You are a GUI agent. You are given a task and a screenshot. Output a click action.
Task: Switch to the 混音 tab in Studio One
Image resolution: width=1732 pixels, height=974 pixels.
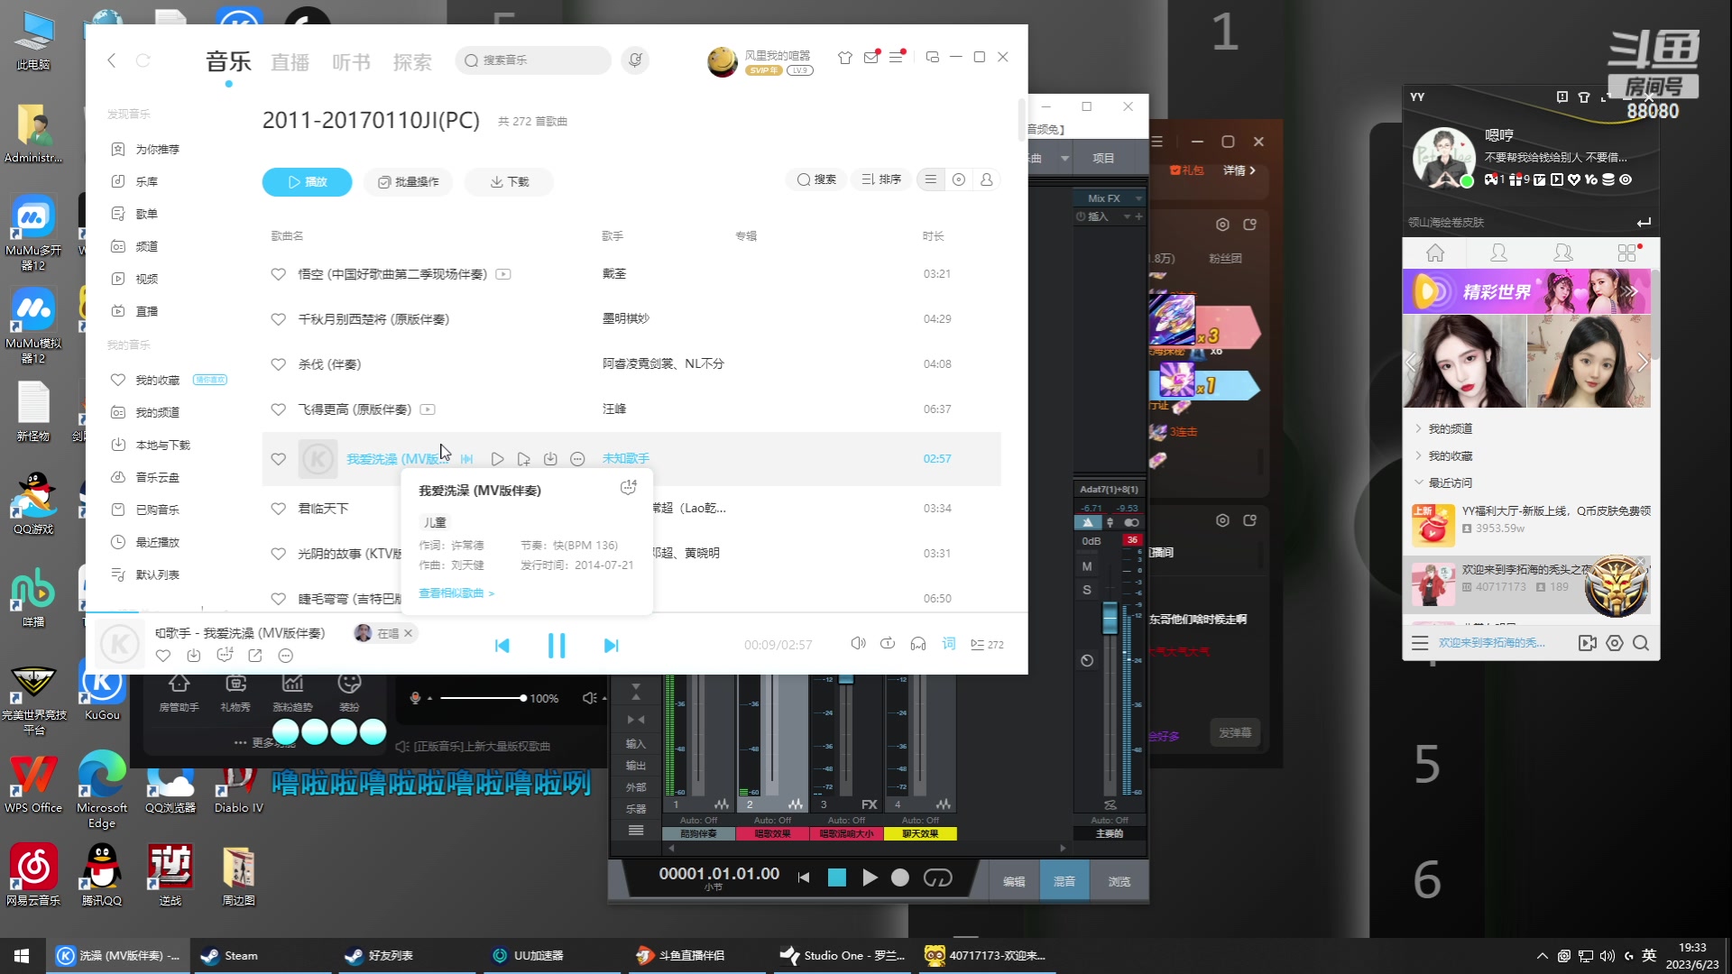[x=1064, y=881]
